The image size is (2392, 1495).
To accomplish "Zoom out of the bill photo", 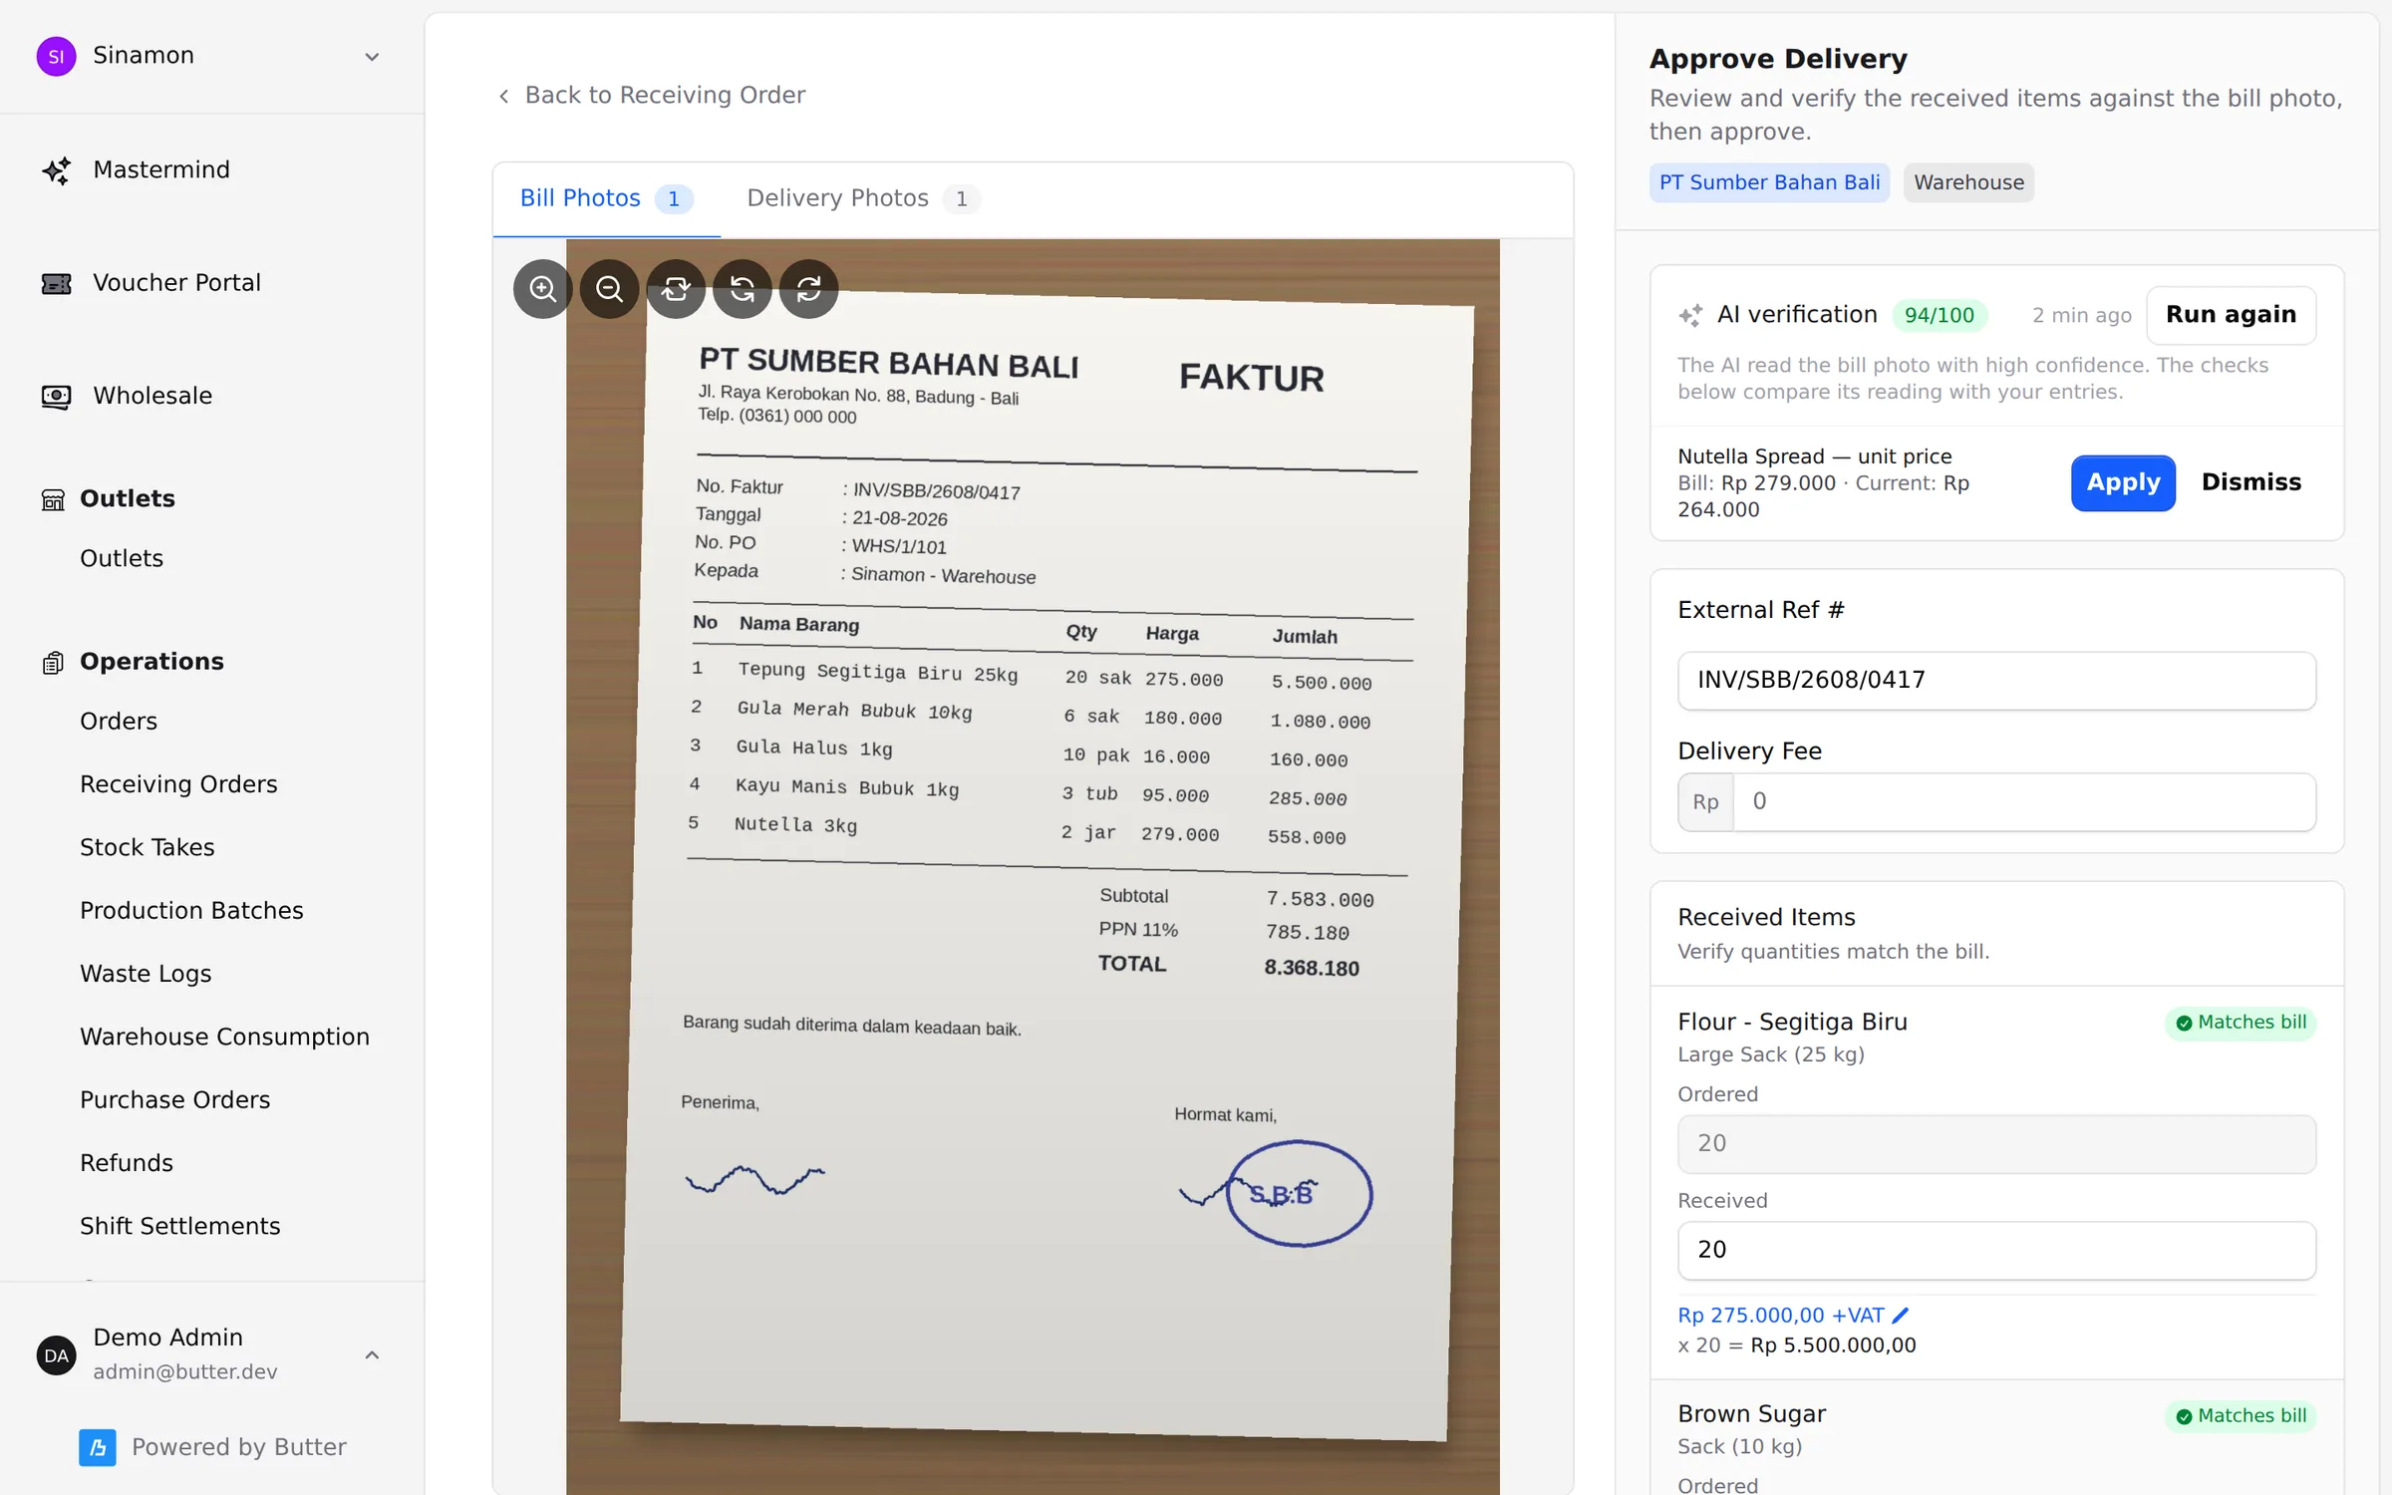I will pyautogui.click(x=609, y=289).
